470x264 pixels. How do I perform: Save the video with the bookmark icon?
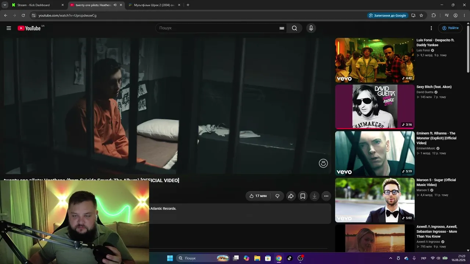303,196
